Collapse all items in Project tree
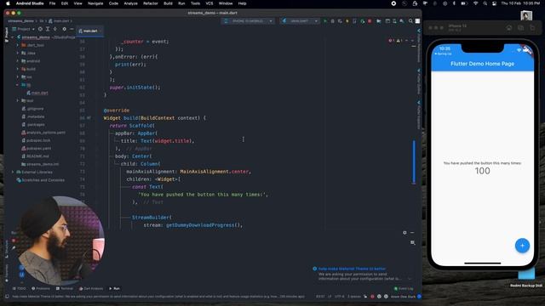The width and height of the screenshot is (545, 306). pyautogui.click(x=54, y=29)
